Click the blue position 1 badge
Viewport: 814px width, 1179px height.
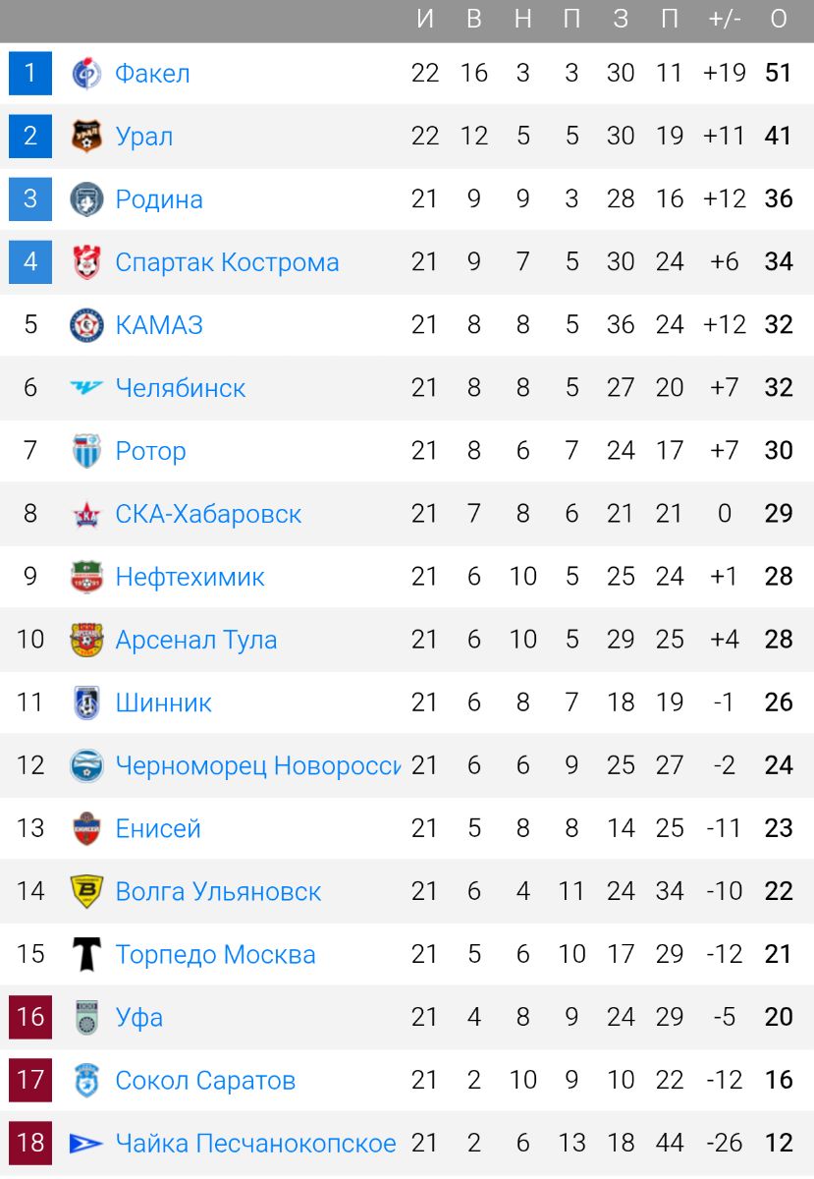[30, 74]
